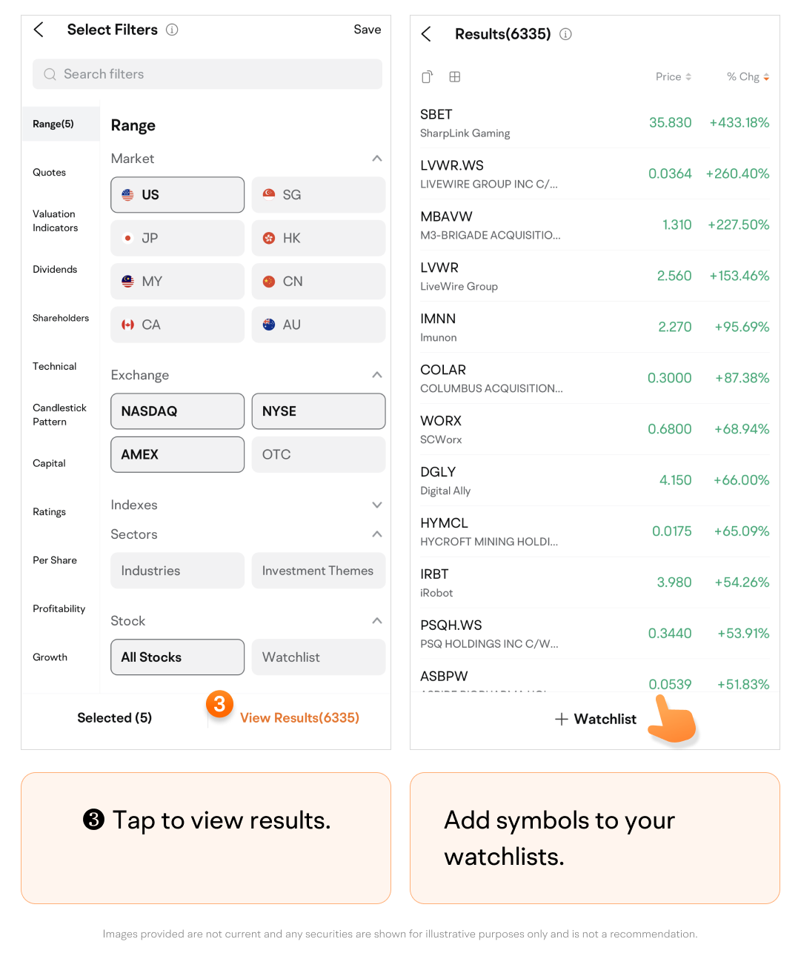This screenshot has width=801, height=956.
Task: Go back from Select Filters screen
Action: pos(39,30)
